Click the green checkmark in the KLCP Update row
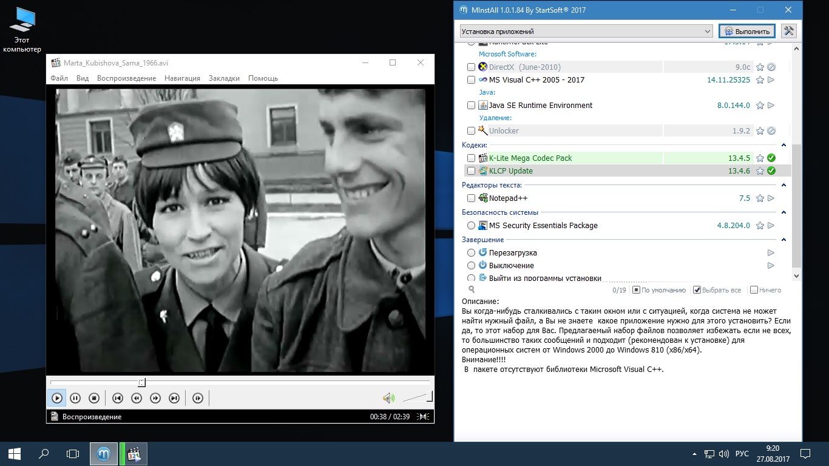The image size is (829, 466). coord(771,171)
